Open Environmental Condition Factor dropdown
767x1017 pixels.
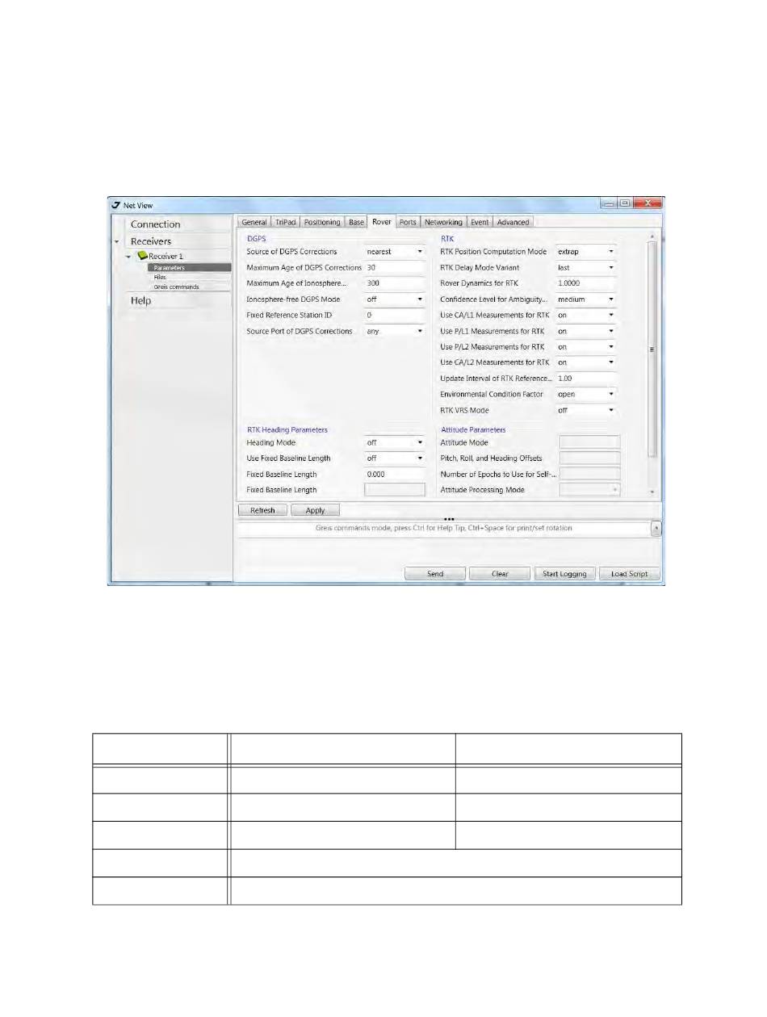coord(611,394)
